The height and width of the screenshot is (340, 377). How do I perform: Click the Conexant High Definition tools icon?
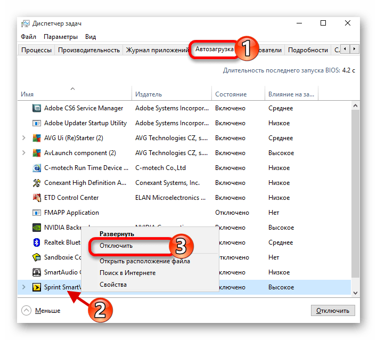37,183
